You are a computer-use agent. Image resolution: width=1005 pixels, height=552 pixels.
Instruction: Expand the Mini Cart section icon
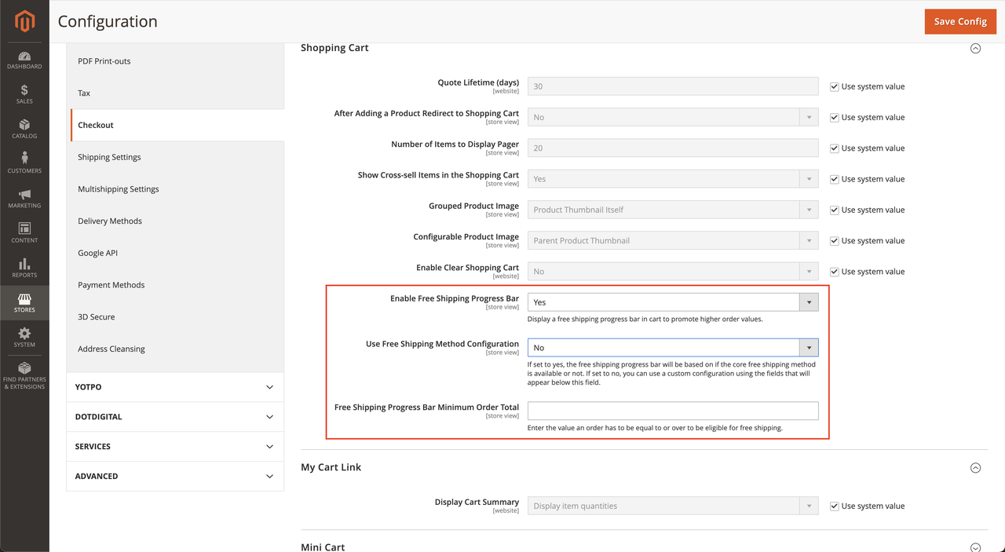click(975, 547)
